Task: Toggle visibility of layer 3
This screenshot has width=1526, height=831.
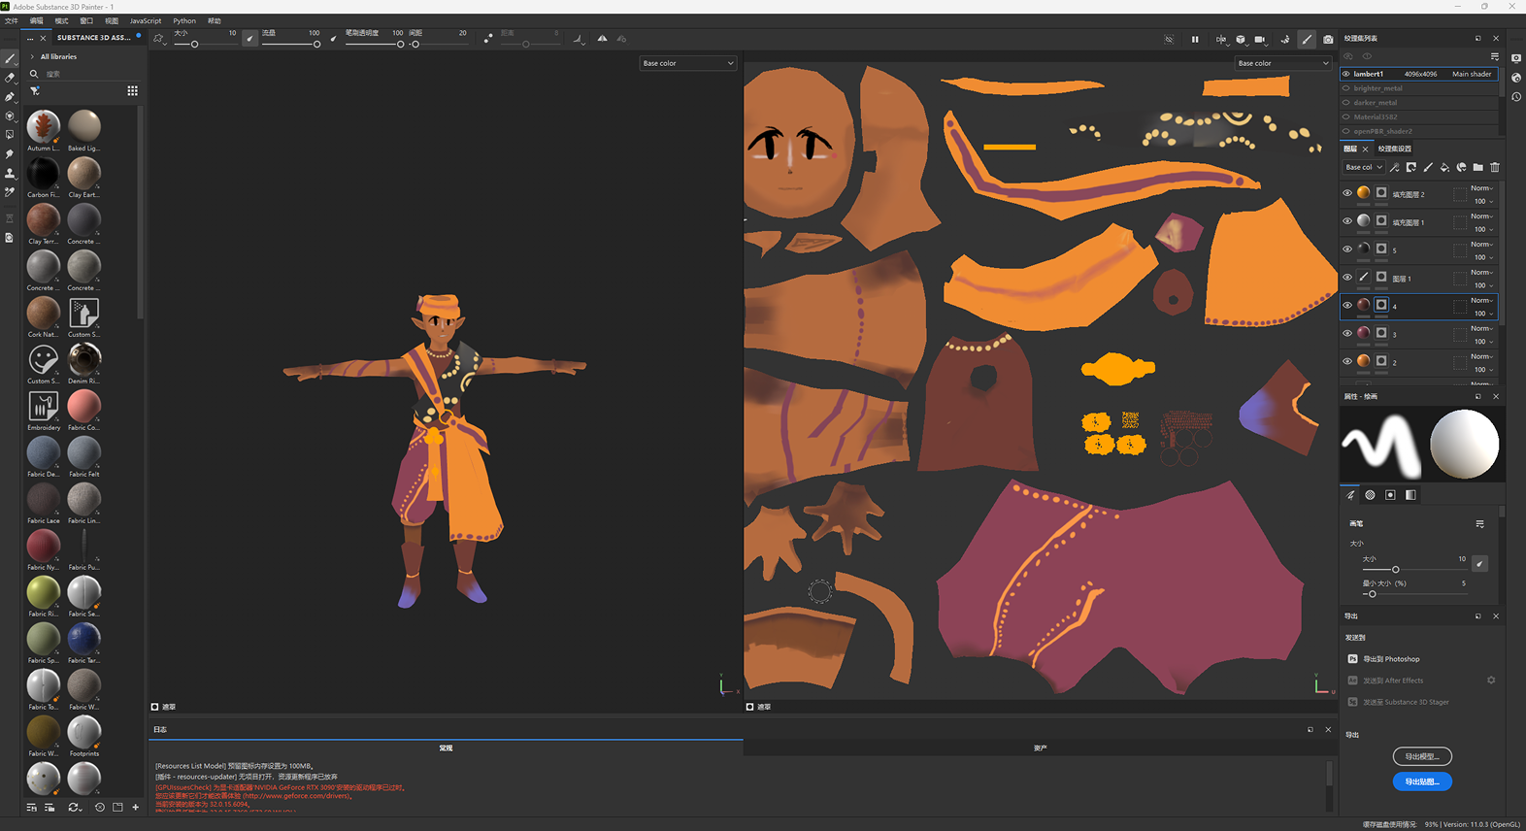Action: (x=1347, y=333)
